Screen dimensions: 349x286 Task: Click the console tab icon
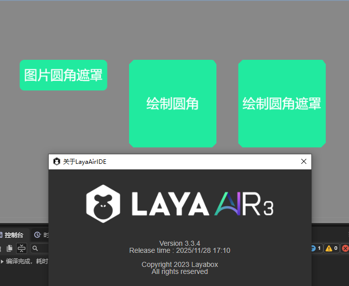click(2, 235)
